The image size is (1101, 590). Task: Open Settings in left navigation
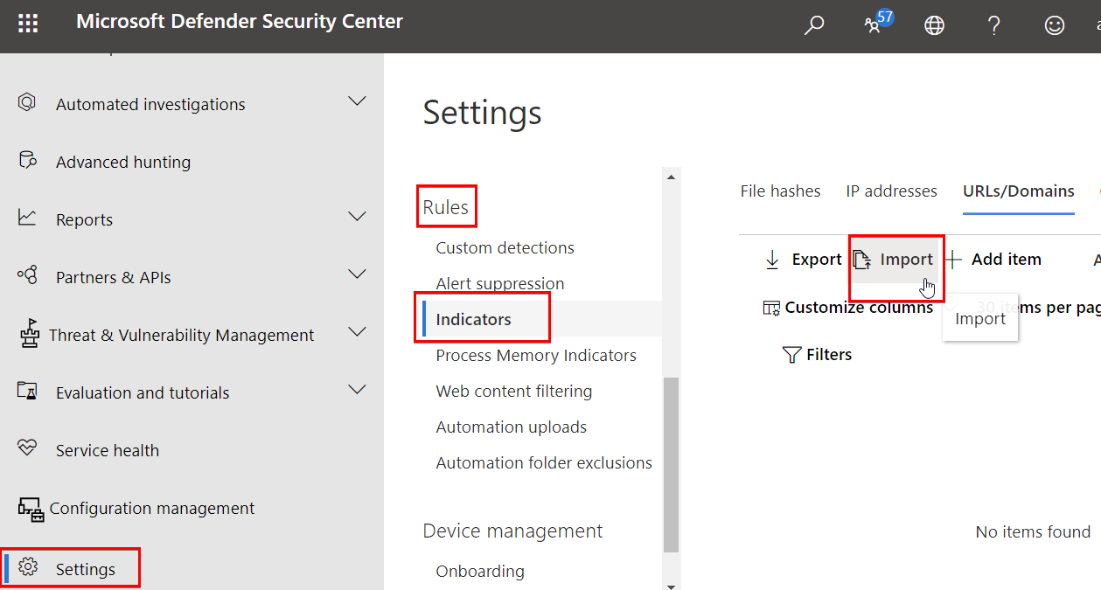pyautogui.click(x=86, y=569)
